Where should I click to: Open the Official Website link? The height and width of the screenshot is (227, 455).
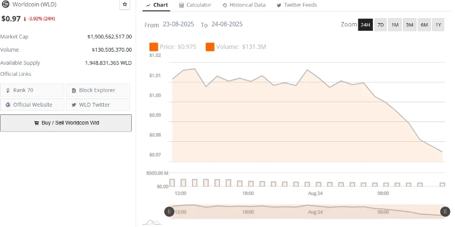(x=32, y=104)
